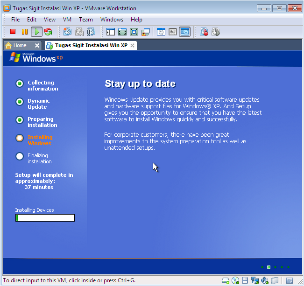Click the 'To direct input to this VM' status text
This screenshot has width=304, height=286.
click(x=69, y=280)
